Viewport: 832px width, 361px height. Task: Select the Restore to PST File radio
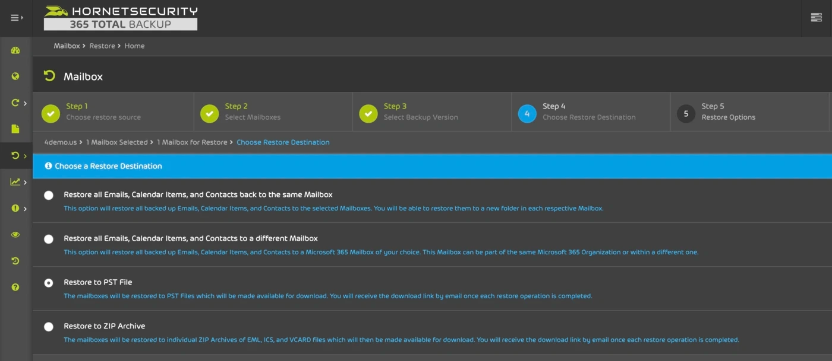(x=49, y=283)
